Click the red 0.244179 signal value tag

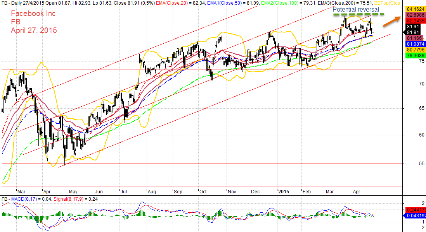point(416,210)
